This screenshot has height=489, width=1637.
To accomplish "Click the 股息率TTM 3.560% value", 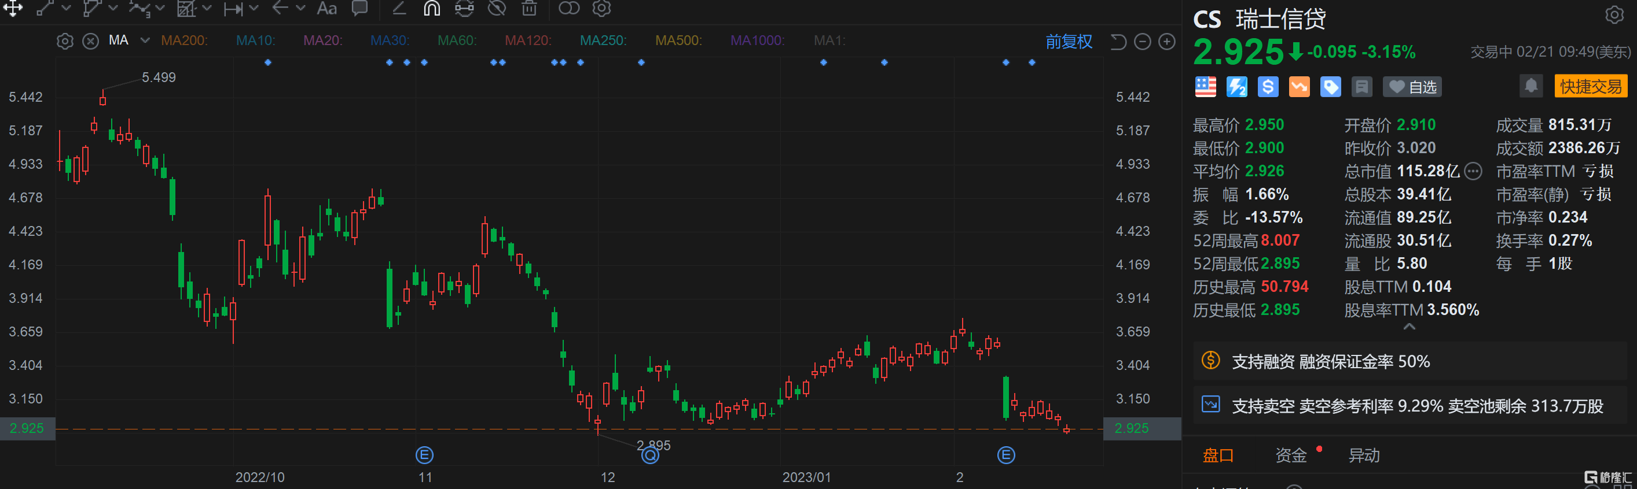I will point(1453,309).
